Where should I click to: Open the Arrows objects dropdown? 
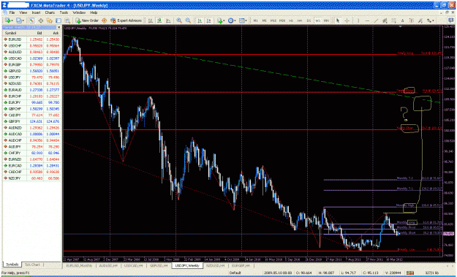pos(430,20)
